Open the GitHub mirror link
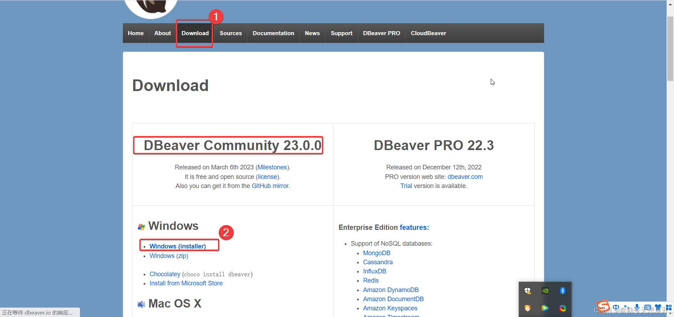The height and width of the screenshot is (317, 674). coord(270,186)
